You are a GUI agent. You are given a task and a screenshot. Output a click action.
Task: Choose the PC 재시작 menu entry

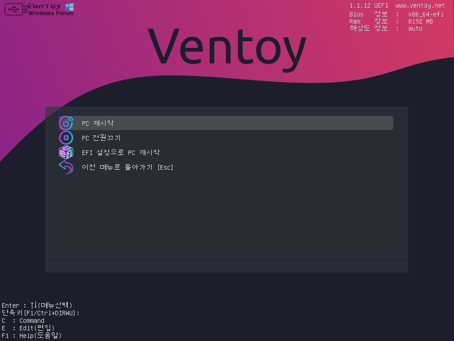226,123
